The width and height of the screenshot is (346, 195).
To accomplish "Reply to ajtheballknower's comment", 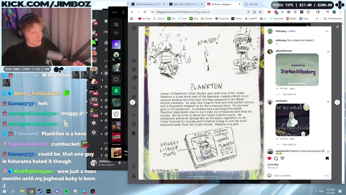I will (x=292, y=89).
